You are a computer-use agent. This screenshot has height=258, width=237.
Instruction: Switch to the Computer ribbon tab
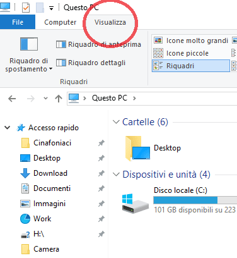click(x=61, y=22)
